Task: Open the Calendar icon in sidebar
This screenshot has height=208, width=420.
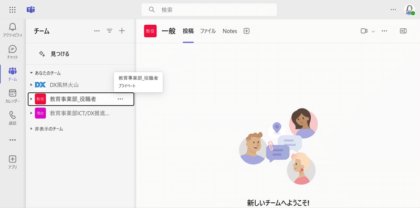Action: click(13, 93)
